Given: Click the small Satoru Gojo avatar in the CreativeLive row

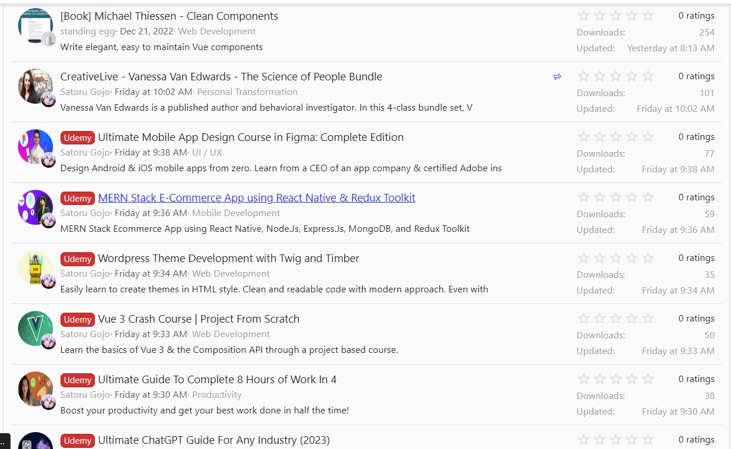Looking at the screenshot, I should point(49,99).
